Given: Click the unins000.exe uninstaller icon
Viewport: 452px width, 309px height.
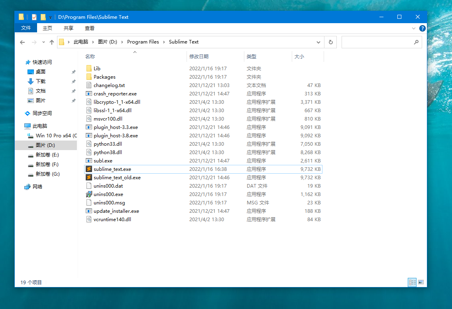Looking at the screenshot, I should 89,194.
